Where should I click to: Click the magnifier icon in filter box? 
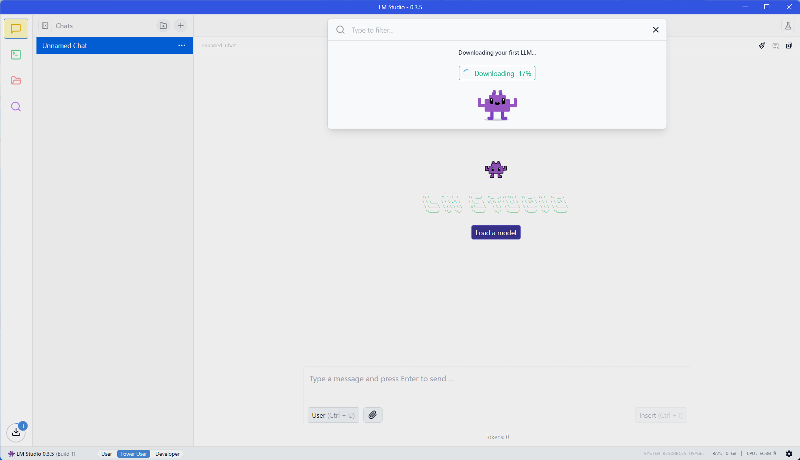[340, 30]
